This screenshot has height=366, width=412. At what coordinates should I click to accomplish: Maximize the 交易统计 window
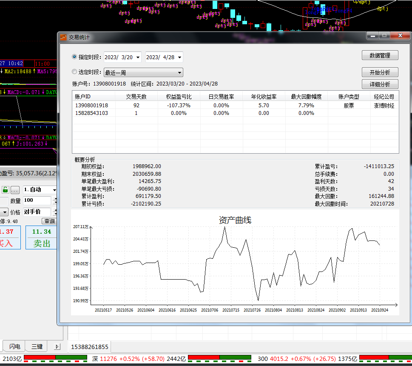[x=384, y=35]
